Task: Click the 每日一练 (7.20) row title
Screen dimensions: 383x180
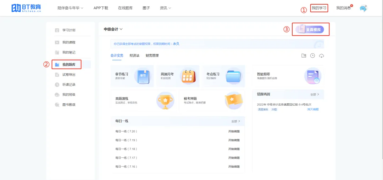Action: 126,132
